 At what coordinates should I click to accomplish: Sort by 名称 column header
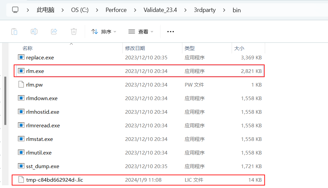pos(27,48)
